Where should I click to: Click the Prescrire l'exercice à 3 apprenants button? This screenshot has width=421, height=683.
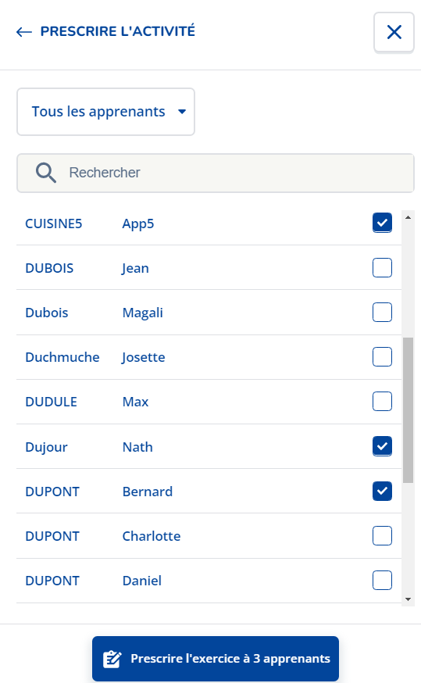coord(216,659)
